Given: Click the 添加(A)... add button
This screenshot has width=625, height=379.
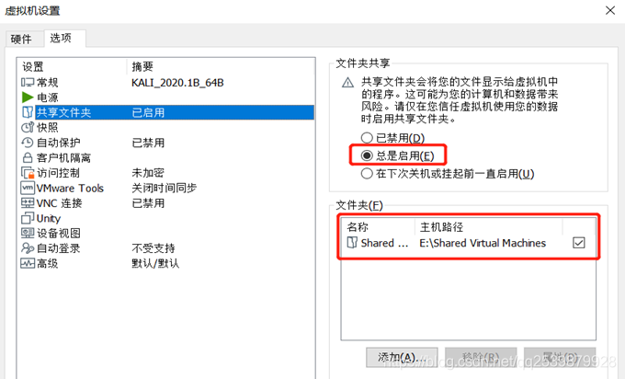Looking at the screenshot, I should 402,357.
